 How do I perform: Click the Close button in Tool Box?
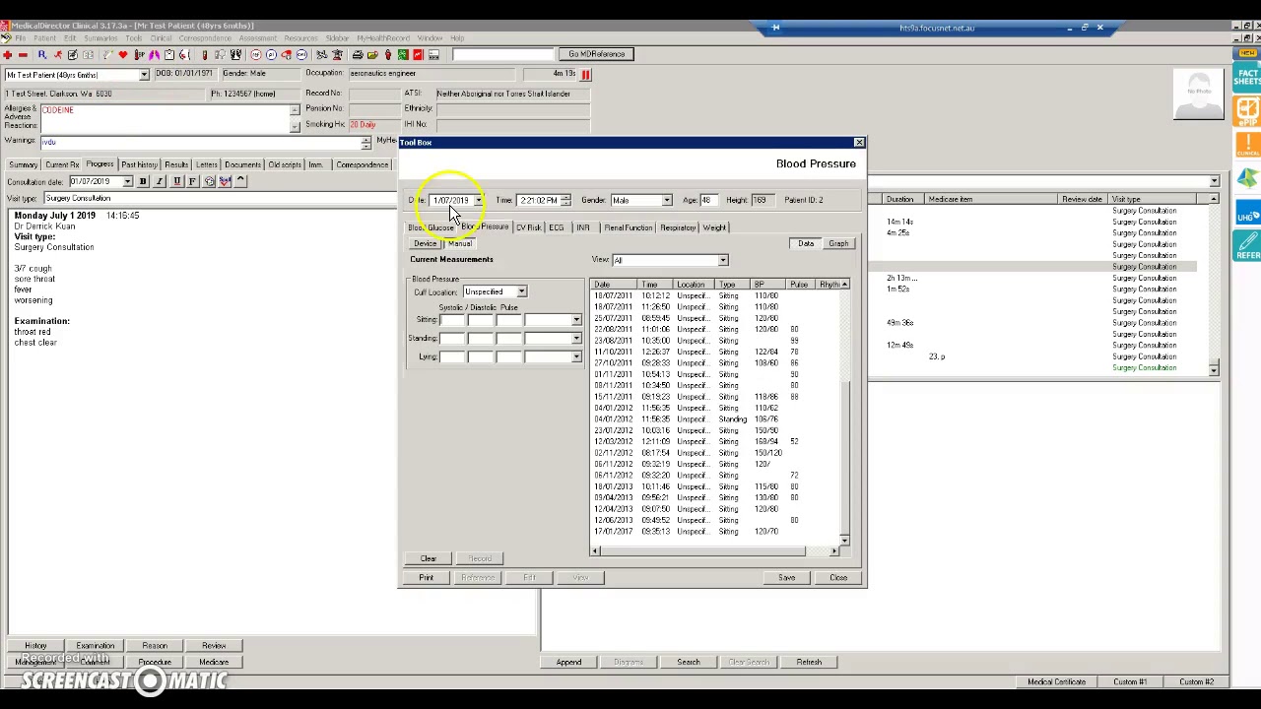coord(838,578)
